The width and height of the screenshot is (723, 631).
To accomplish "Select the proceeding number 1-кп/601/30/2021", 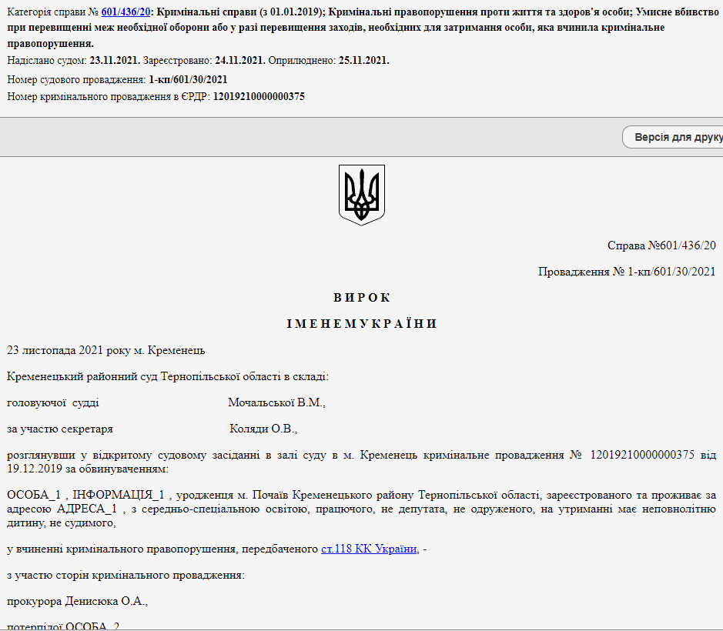I will click(x=184, y=78).
